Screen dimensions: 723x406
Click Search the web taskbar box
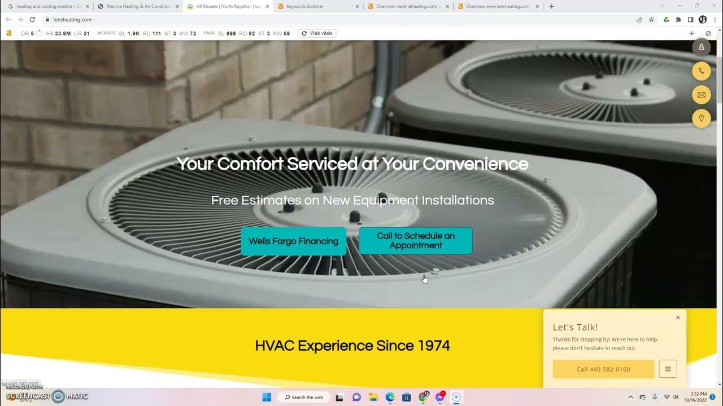304,397
